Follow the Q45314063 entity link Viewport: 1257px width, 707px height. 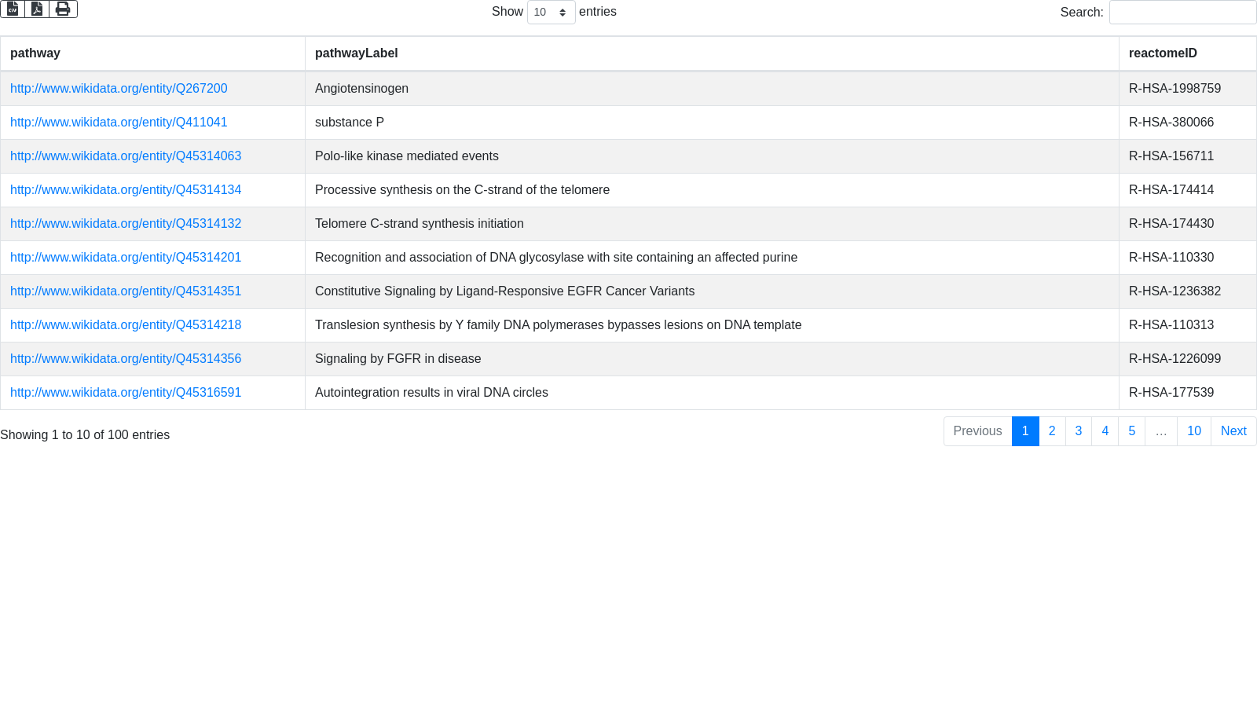point(126,156)
